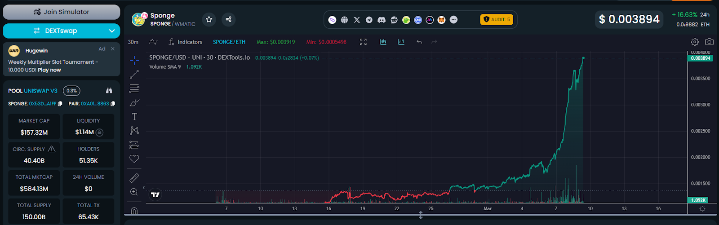Open the green CoinGecko icon
Image resolution: width=719 pixels, height=225 pixels.
(406, 20)
